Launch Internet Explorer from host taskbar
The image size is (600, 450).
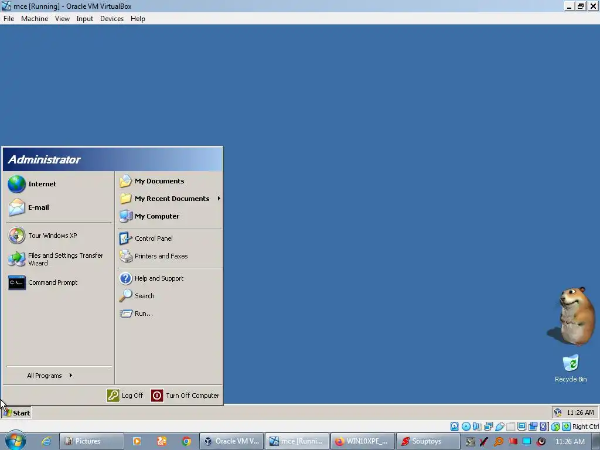click(x=46, y=441)
